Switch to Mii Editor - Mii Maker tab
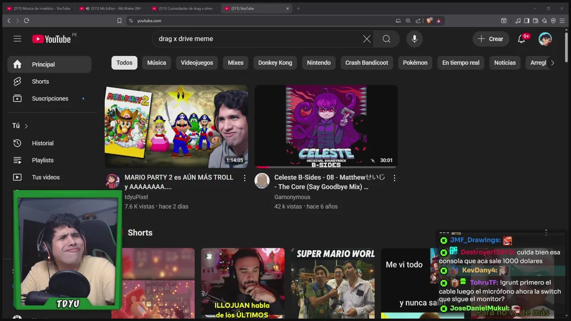571x321 pixels. (x=112, y=8)
